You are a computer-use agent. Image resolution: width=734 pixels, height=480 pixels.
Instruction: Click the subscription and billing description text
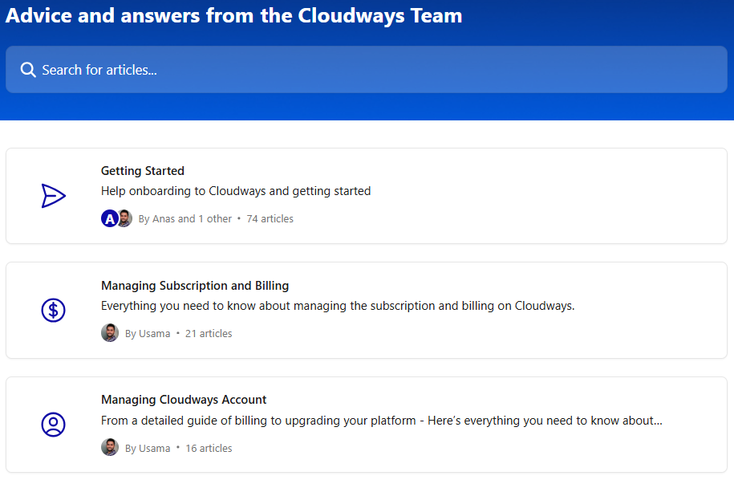338,306
